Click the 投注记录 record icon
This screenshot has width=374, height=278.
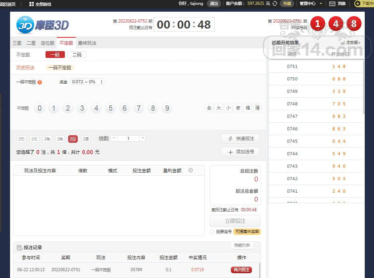(x=20, y=247)
